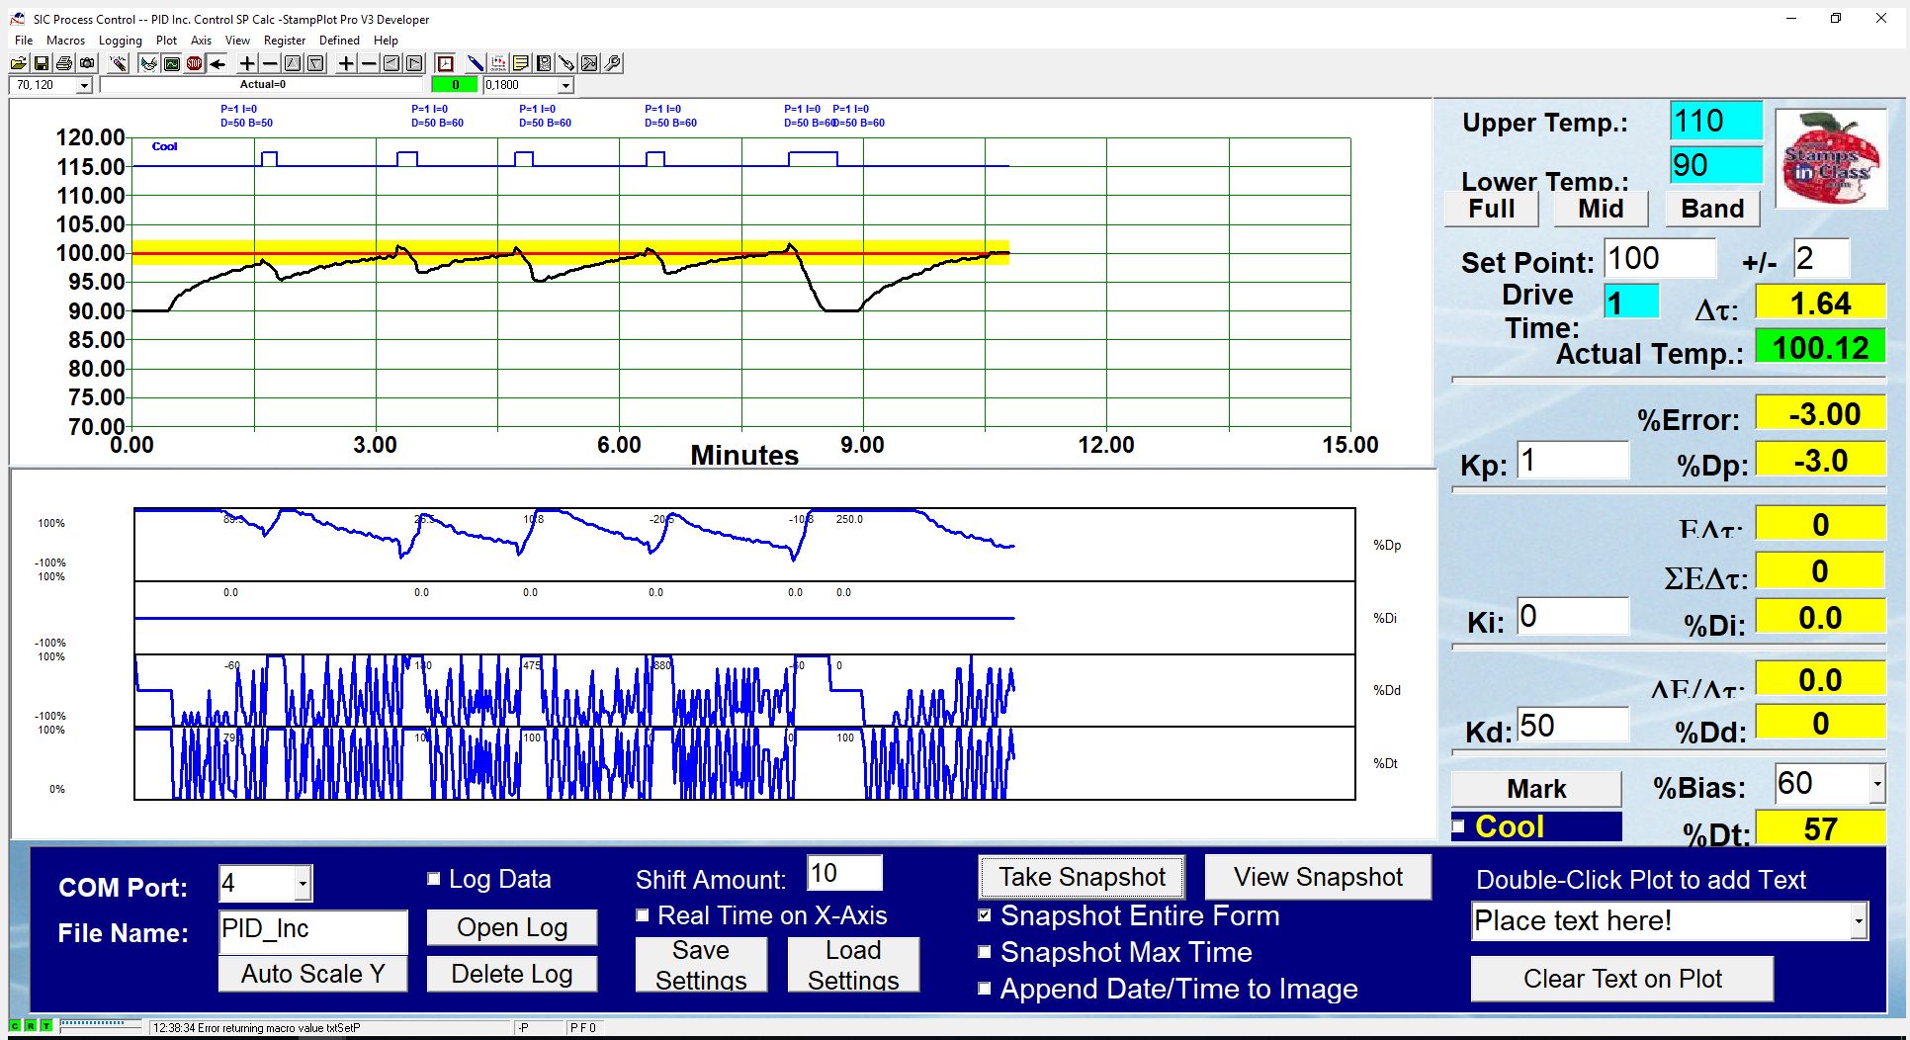Open the Register menu
This screenshot has height=1040, width=1910.
coord(285,41)
